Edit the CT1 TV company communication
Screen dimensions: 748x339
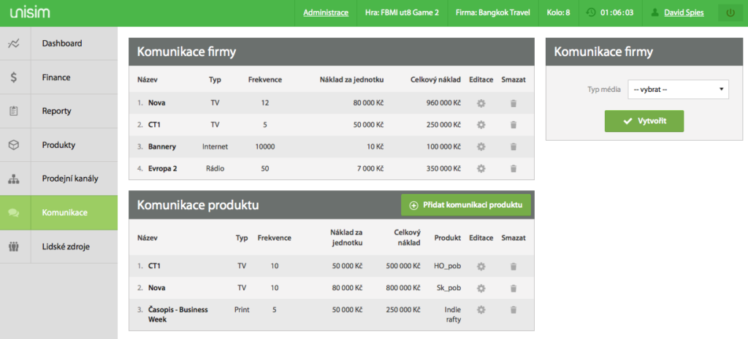481,125
